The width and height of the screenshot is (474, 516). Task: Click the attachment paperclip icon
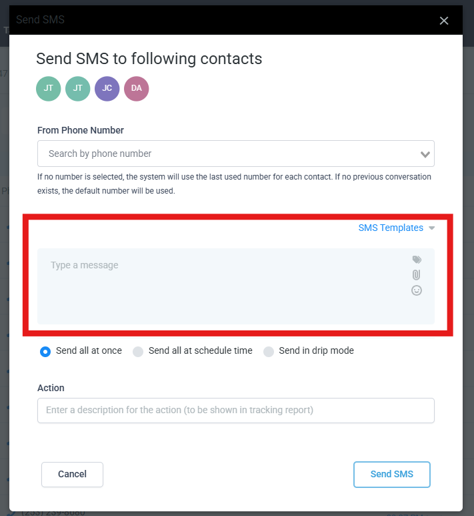point(417,275)
